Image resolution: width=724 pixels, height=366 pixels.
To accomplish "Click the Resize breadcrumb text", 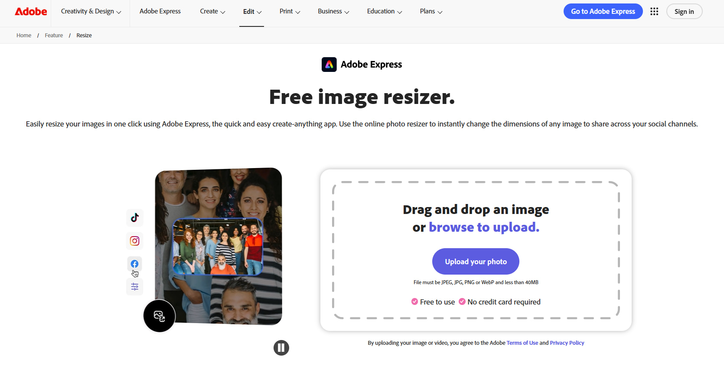I will coord(84,36).
